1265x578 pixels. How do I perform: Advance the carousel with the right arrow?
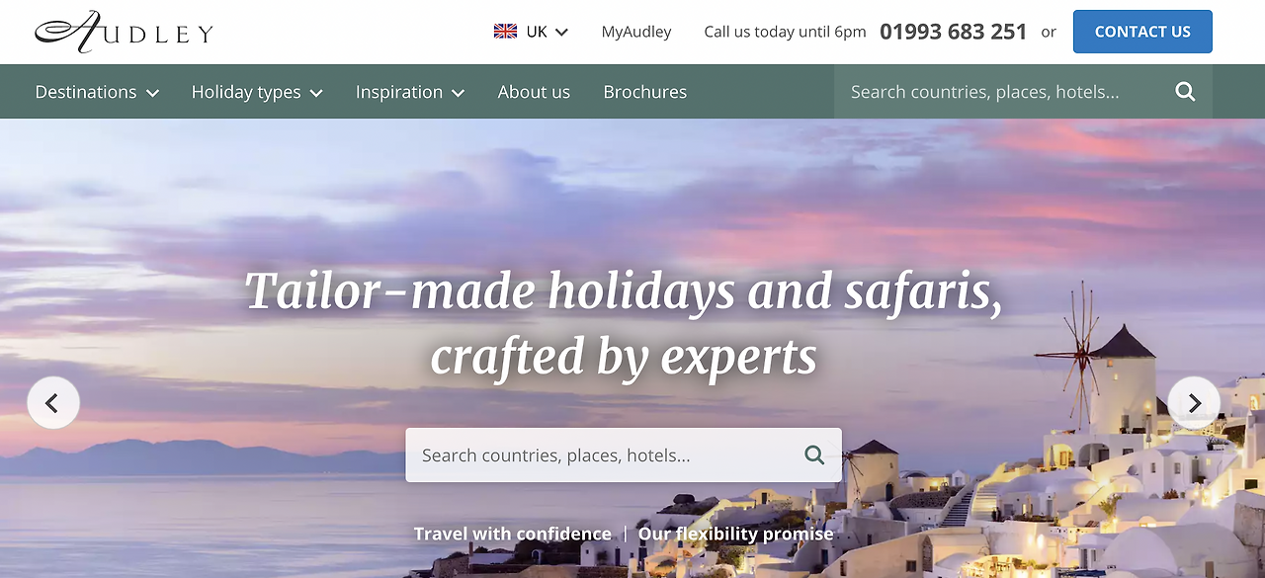coord(1194,403)
